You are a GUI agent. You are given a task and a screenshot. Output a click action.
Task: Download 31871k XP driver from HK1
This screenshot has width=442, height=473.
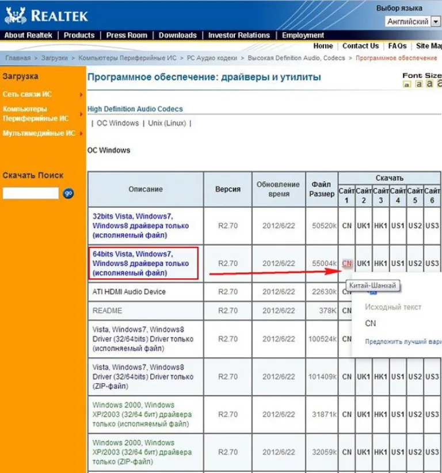pos(380,414)
